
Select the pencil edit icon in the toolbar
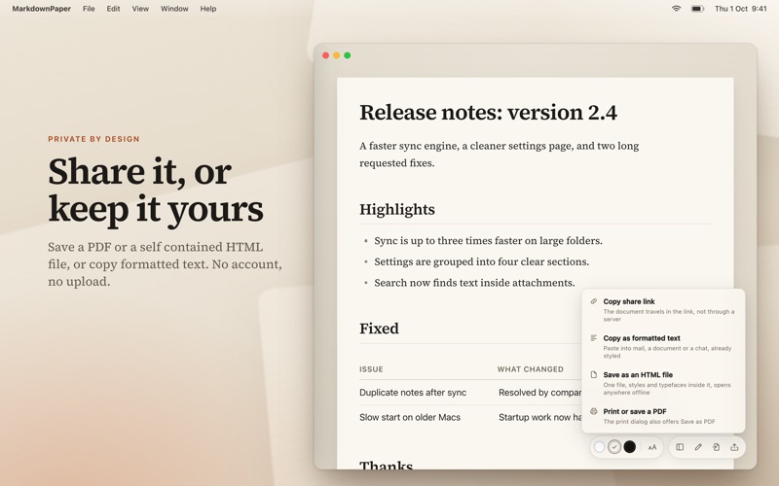pos(698,447)
